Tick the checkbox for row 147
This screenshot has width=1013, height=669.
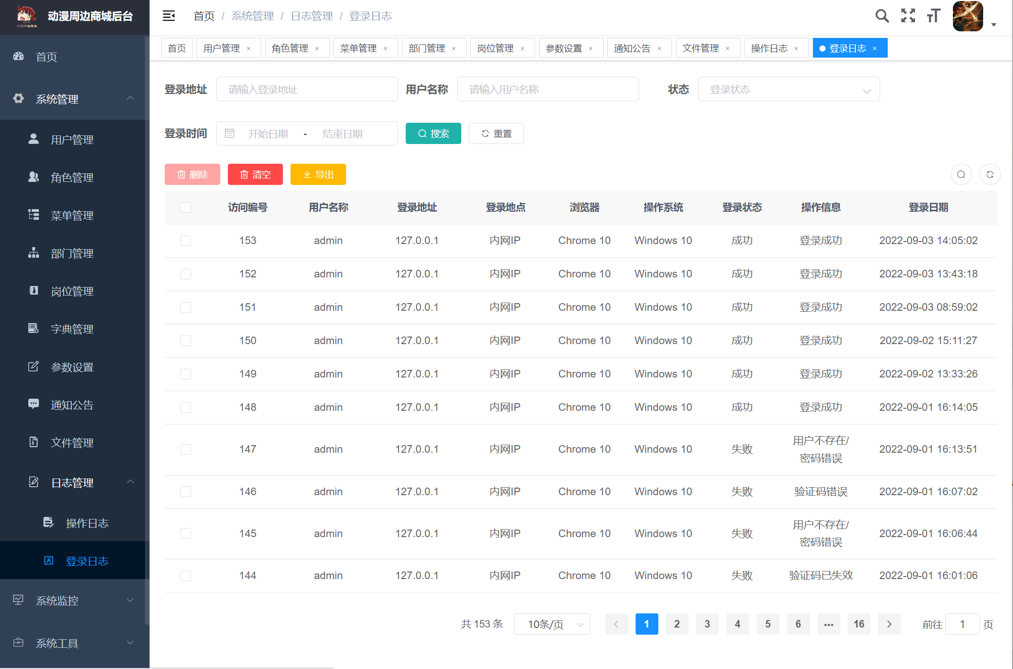pos(186,450)
